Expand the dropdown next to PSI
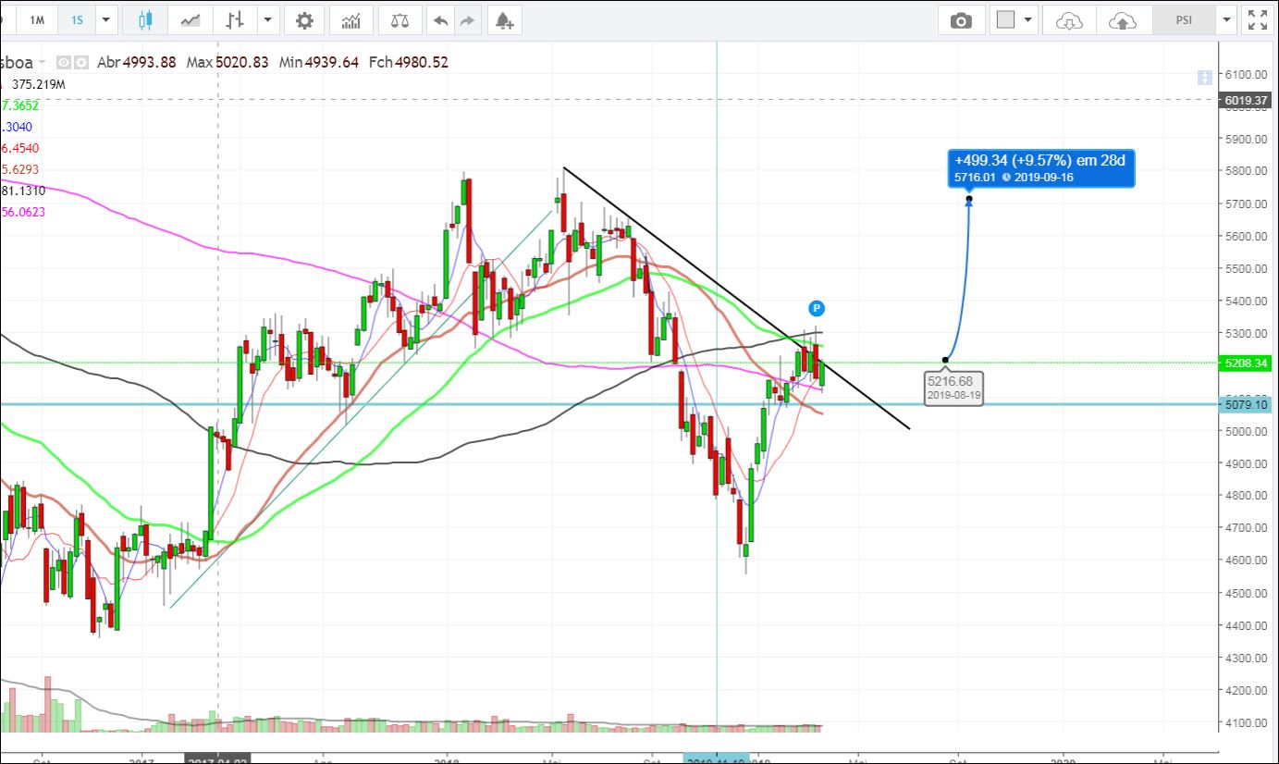 1226,19
